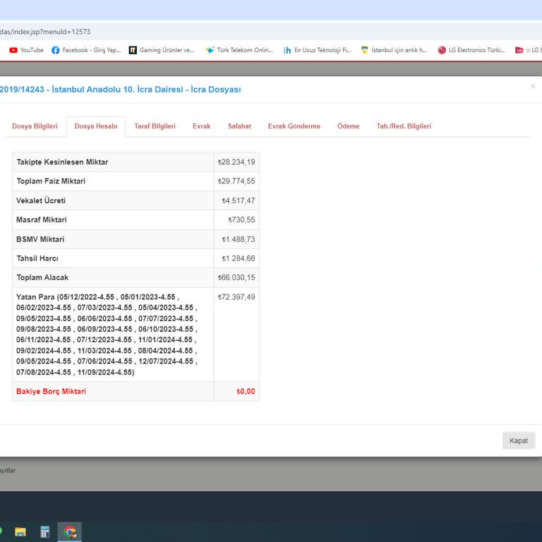Open the LG Electronics Türkiye bookmark
The image size is (542, 542).
pyautogui.click(x=471, y=50)
